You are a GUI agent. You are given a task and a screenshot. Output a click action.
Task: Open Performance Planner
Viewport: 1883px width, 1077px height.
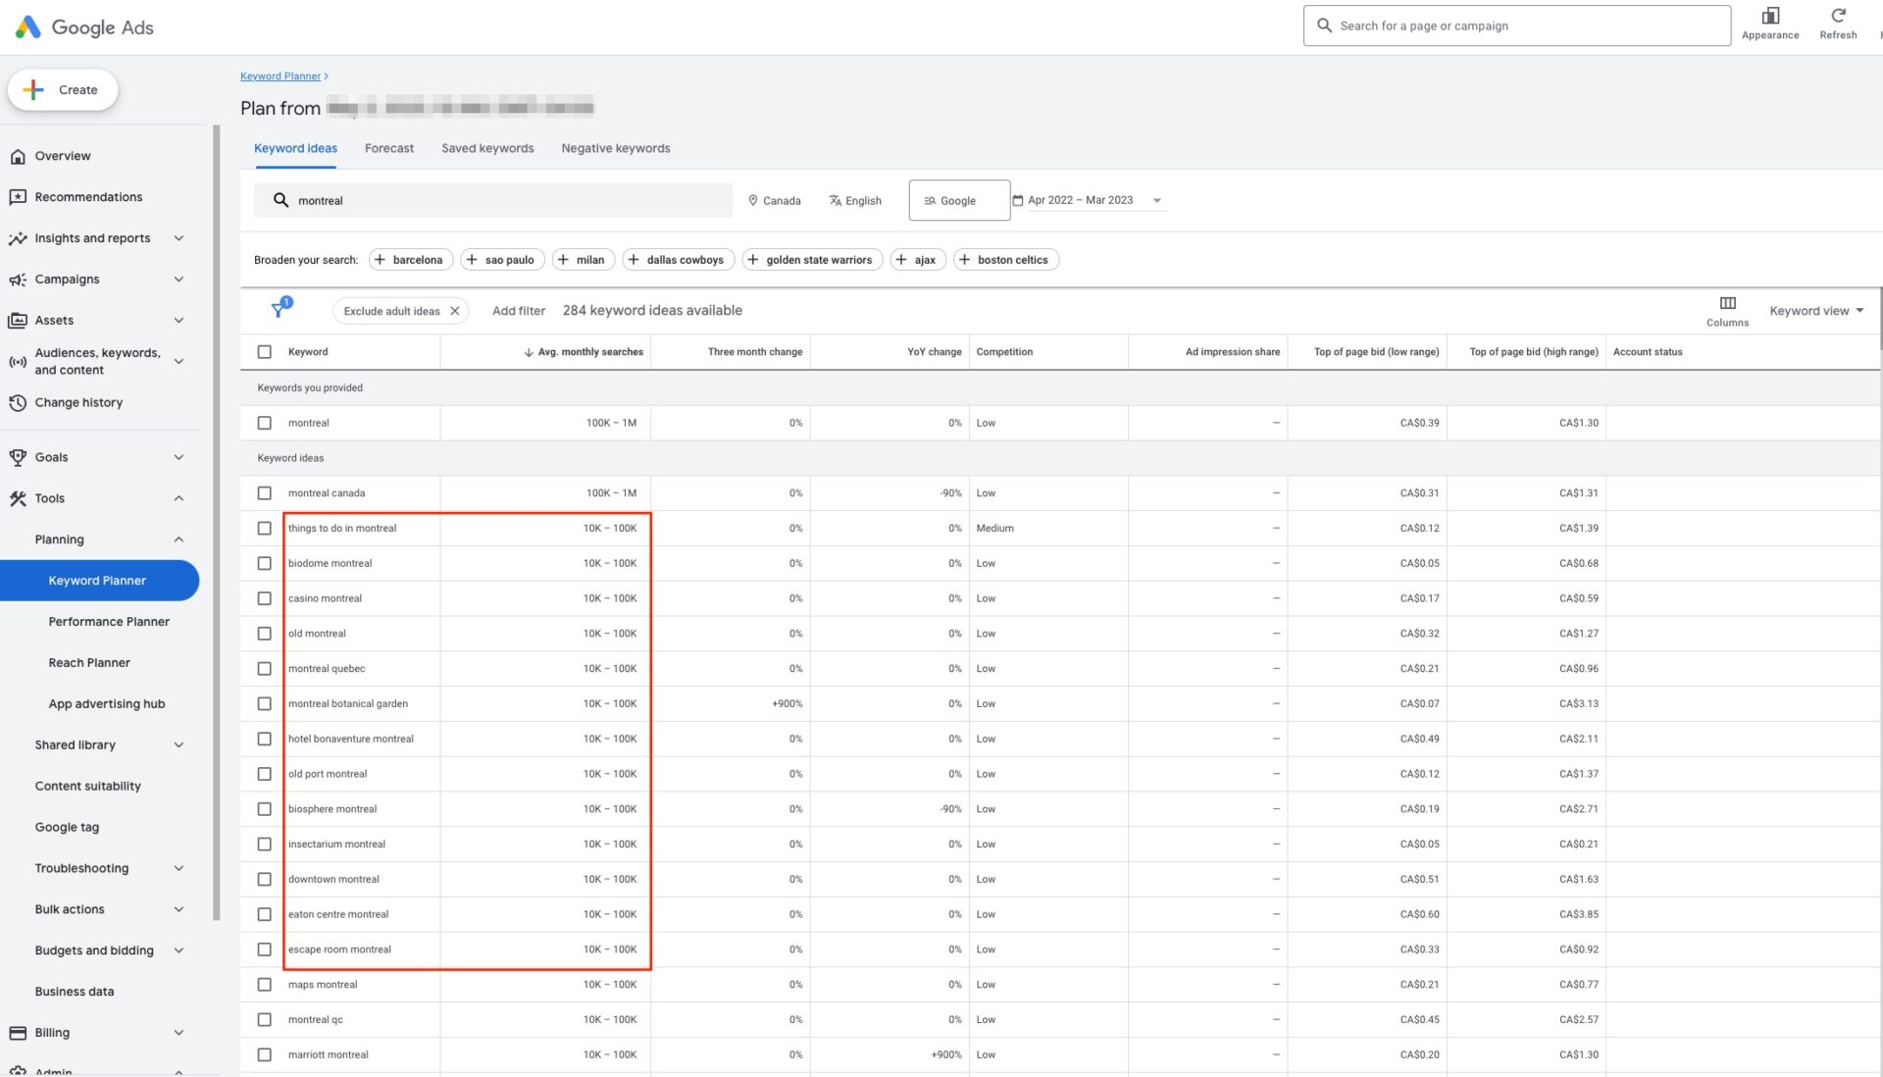point(109,622)
